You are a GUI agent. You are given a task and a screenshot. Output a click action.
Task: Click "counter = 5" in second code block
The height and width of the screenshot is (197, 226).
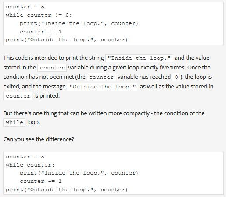tap(25, 157)
